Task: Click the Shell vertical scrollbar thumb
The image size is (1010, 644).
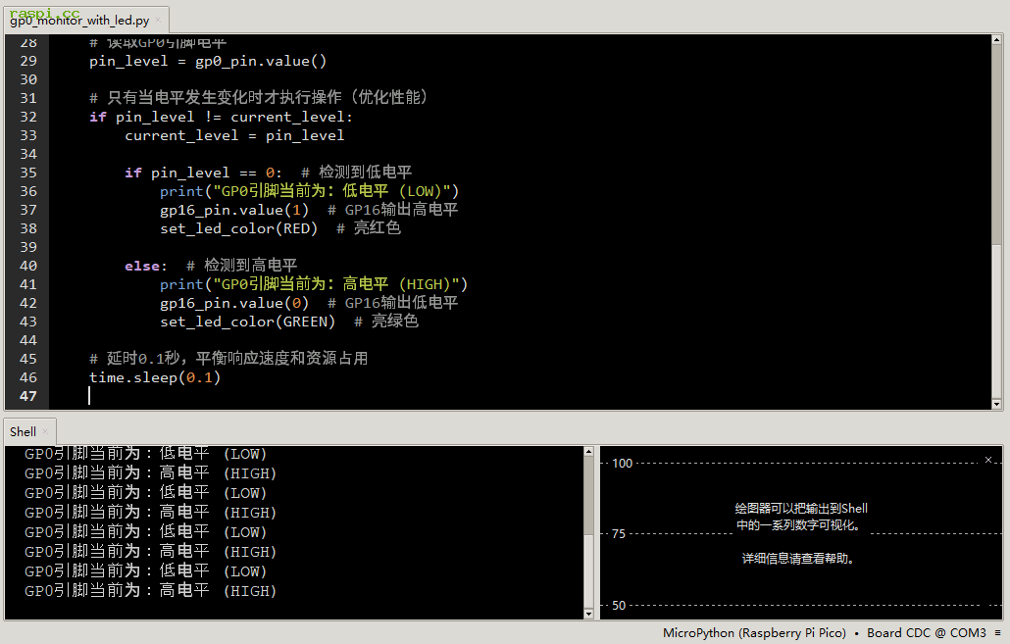Action: tap(589, 569)
